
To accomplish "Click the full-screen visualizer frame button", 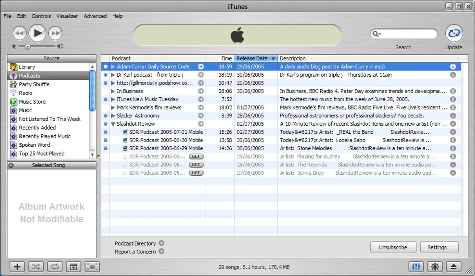I will tap(92, 267).
